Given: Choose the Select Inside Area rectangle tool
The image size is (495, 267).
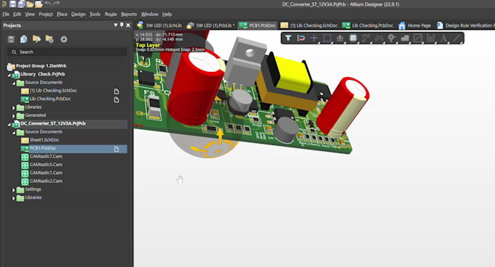Looking at the screenshot, I should click(x=327, y=38).
